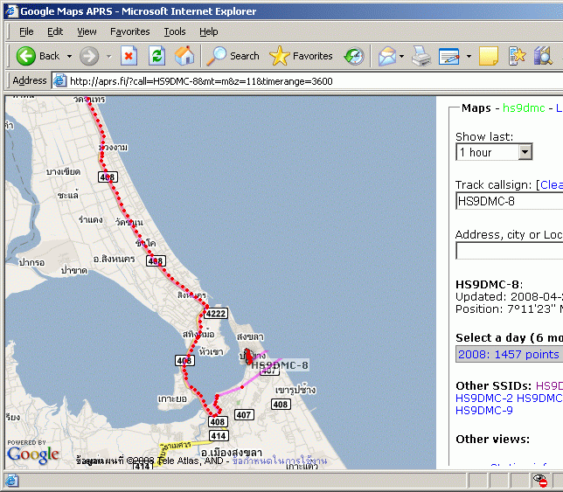Open the Mail envelope icon
This screenshot has height=492, width=563.
[387, 56]
